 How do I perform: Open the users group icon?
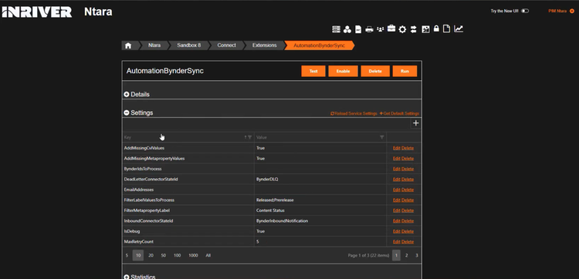coord(381,29)
